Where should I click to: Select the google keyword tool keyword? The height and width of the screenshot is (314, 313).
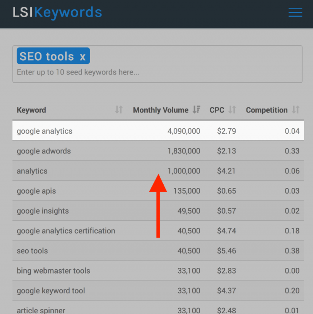(51, 290)
